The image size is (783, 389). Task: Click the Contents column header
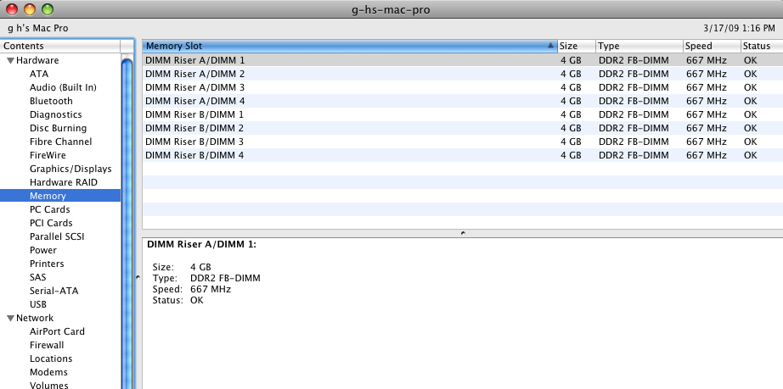point(60,46)
